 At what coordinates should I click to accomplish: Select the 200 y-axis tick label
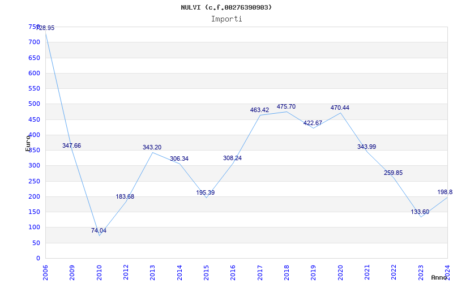[34, 196]
